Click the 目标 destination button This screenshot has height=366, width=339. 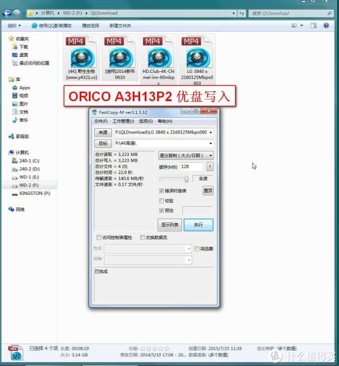(x=103, y=143)
